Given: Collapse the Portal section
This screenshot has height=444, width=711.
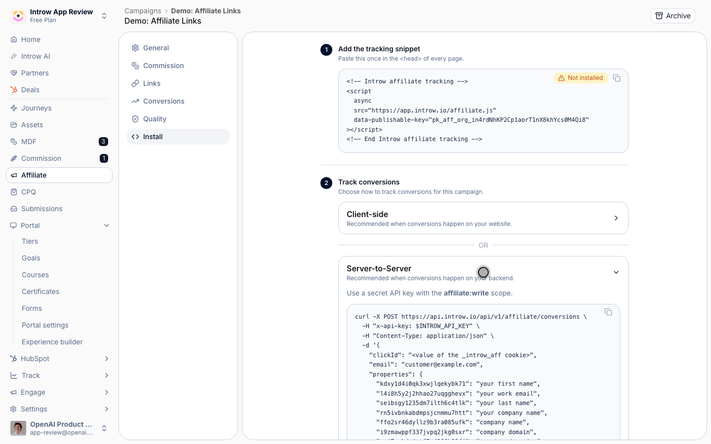Looking at the screenshot, I should tap(107, 225).
